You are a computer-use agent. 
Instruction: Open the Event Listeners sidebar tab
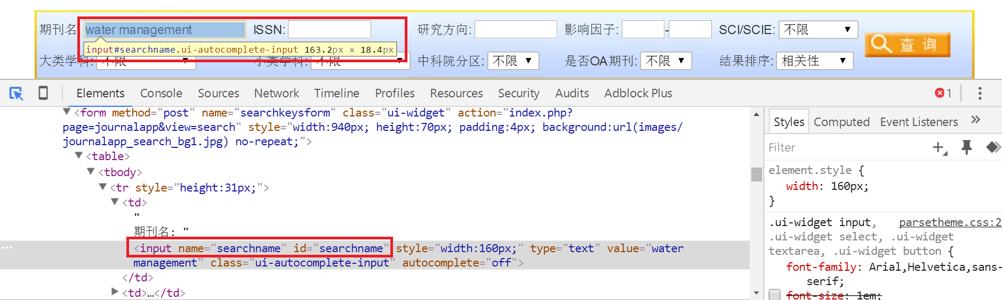919,122
